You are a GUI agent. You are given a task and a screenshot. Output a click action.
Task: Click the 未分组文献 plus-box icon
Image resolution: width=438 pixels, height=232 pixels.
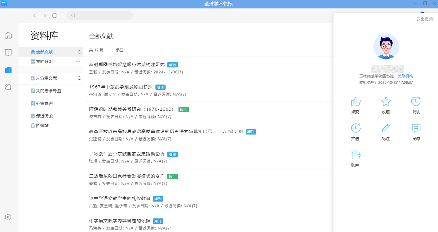(x=33, y=78)
